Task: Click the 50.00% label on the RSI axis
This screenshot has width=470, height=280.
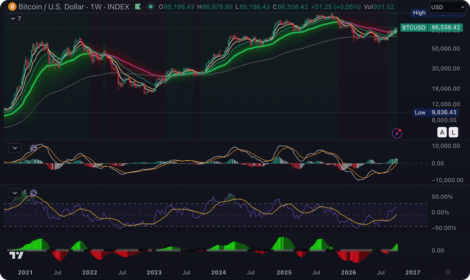Action: (x=442, y=196)
